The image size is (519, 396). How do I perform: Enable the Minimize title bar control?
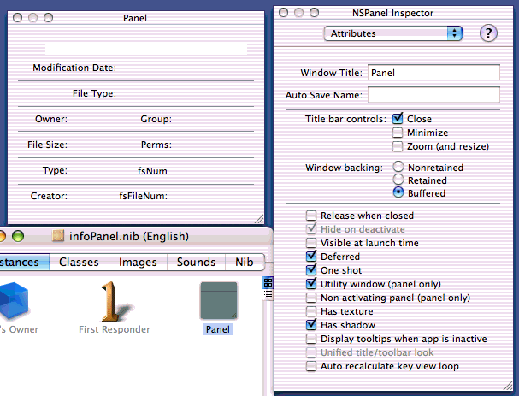point(398,133)
